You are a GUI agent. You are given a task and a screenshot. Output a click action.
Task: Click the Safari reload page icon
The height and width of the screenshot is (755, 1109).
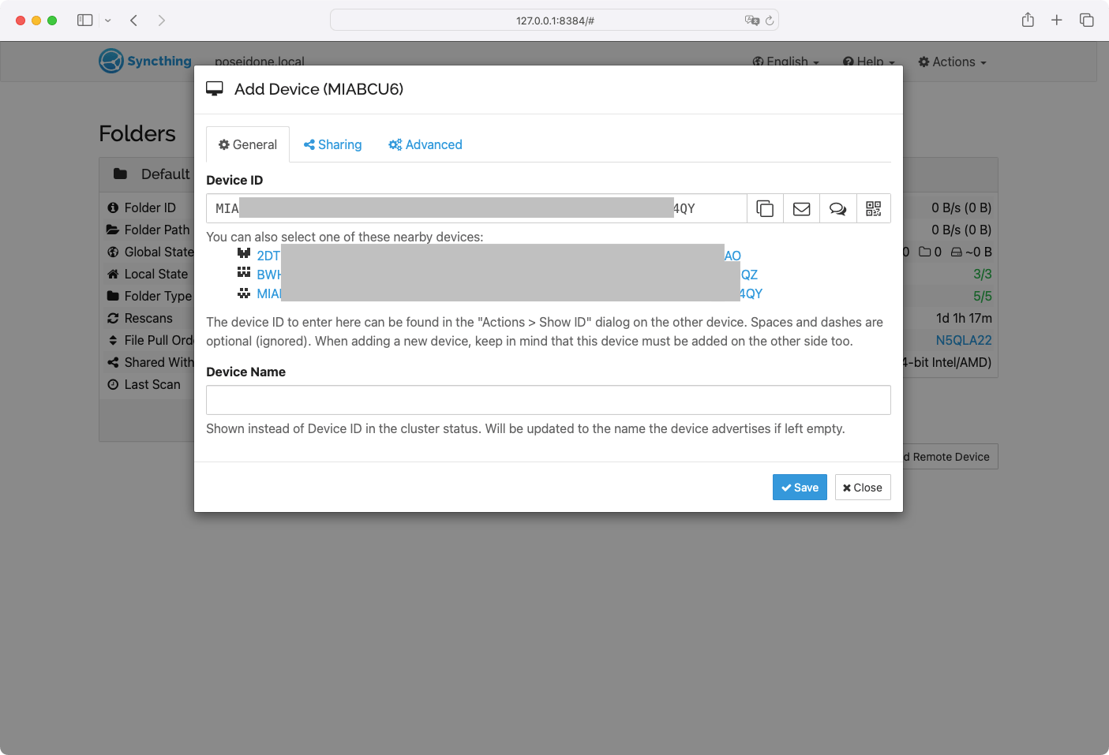(x=770, y=21)
